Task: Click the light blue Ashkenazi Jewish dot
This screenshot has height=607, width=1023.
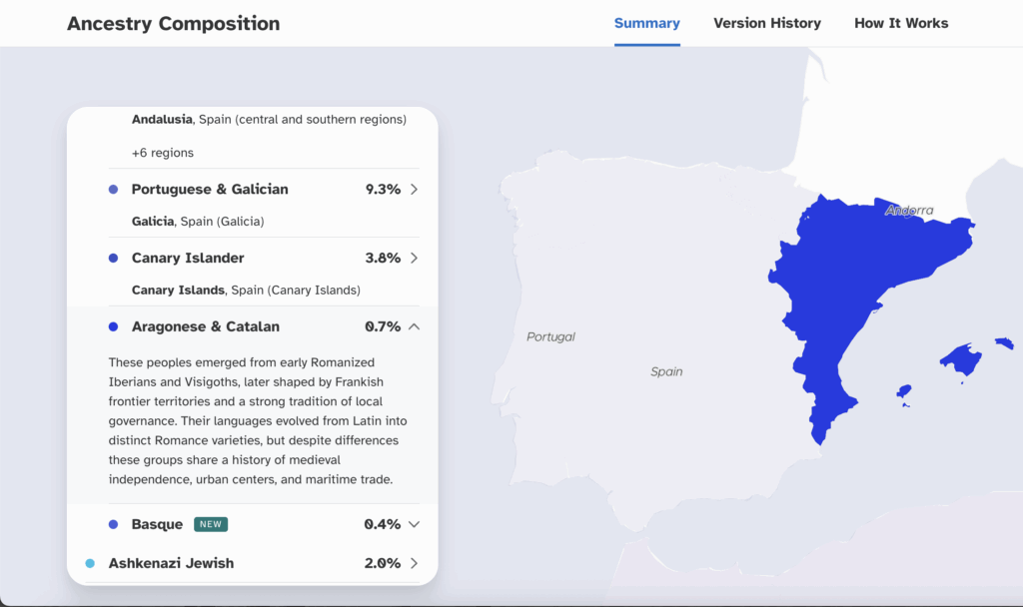Action: click(x=90, y=563)
